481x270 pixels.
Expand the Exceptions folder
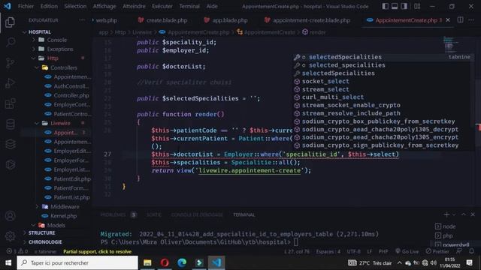[x=60, y=49]
